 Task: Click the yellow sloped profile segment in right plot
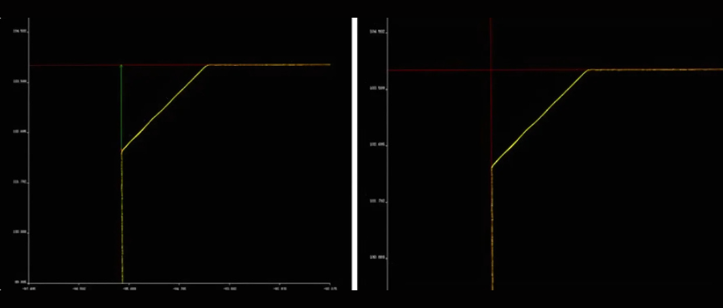540,118
